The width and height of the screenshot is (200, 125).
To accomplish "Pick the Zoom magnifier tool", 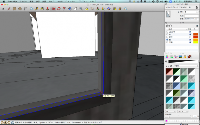I will point(81,9).
